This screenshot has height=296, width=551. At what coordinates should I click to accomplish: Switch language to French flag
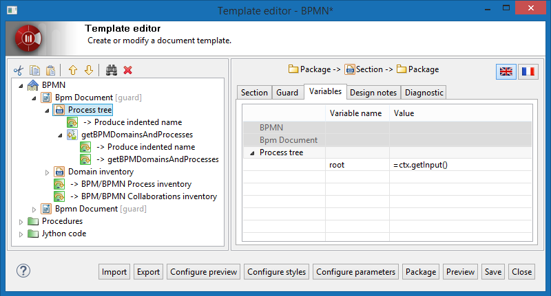coord(528,72)
